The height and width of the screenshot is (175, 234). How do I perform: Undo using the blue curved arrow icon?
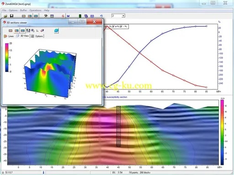click(101, 16)
